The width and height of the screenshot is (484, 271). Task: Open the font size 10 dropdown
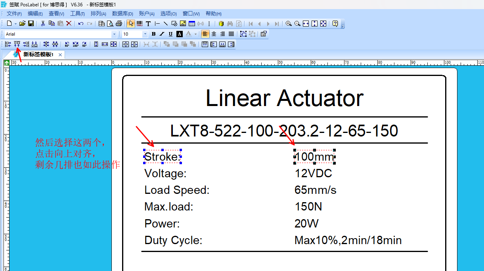145,34
